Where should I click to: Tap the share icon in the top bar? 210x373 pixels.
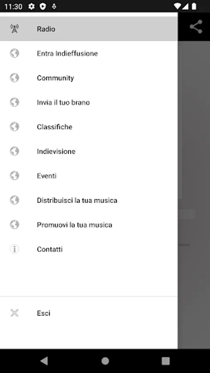pos(196,27)
